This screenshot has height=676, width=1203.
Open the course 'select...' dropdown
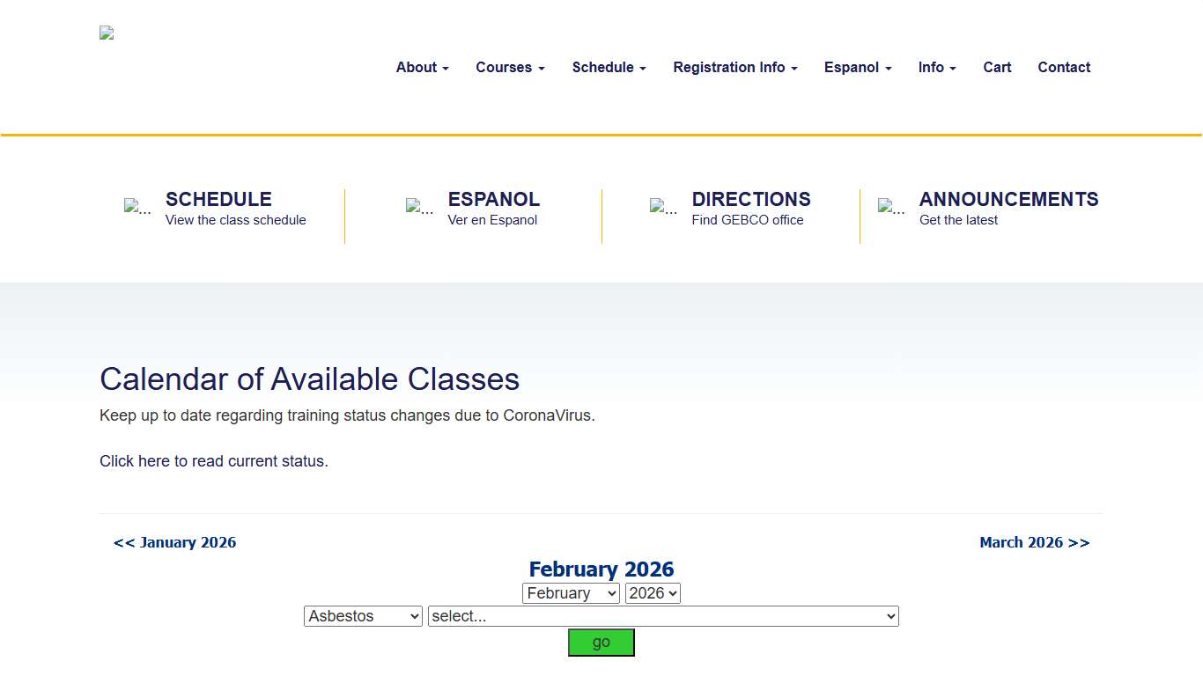[663, 615]
